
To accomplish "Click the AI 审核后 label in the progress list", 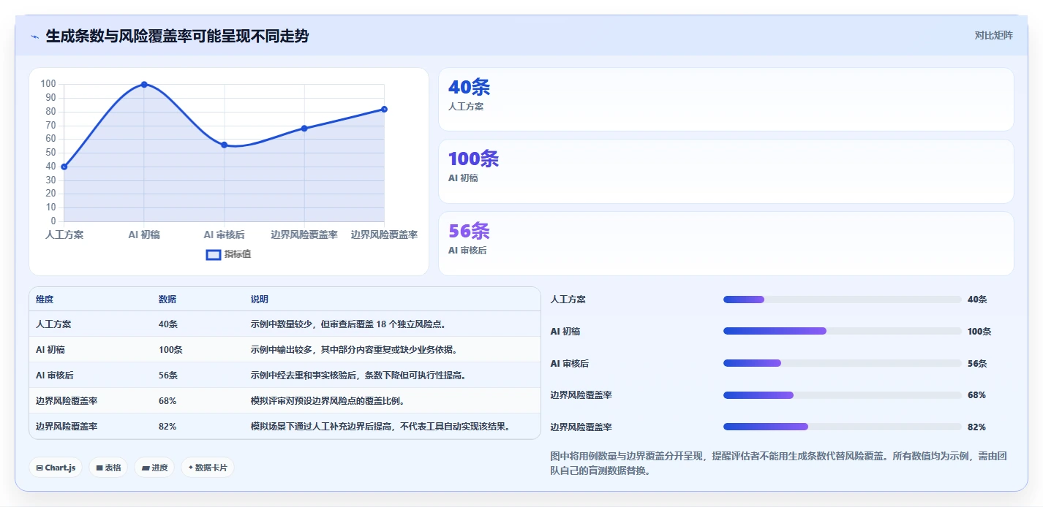I will (x=570, y=363).
